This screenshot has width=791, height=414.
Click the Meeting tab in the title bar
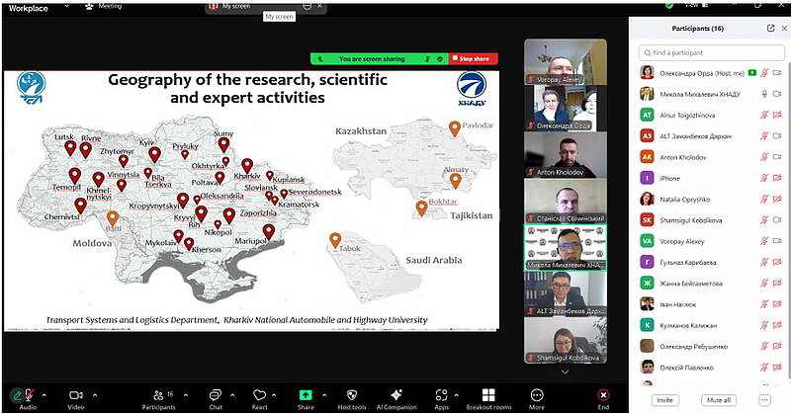tap(104, 6)
